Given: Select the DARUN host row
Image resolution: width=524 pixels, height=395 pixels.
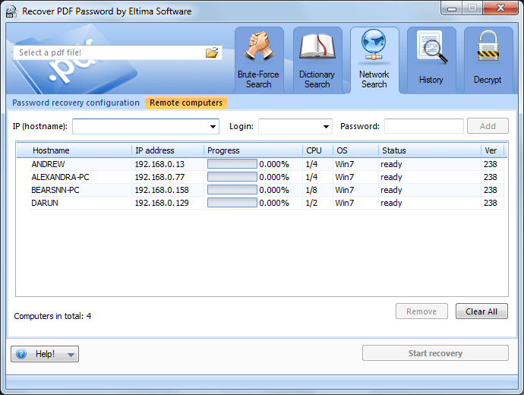Looking at the screenshot, I should tap(267, 203).
